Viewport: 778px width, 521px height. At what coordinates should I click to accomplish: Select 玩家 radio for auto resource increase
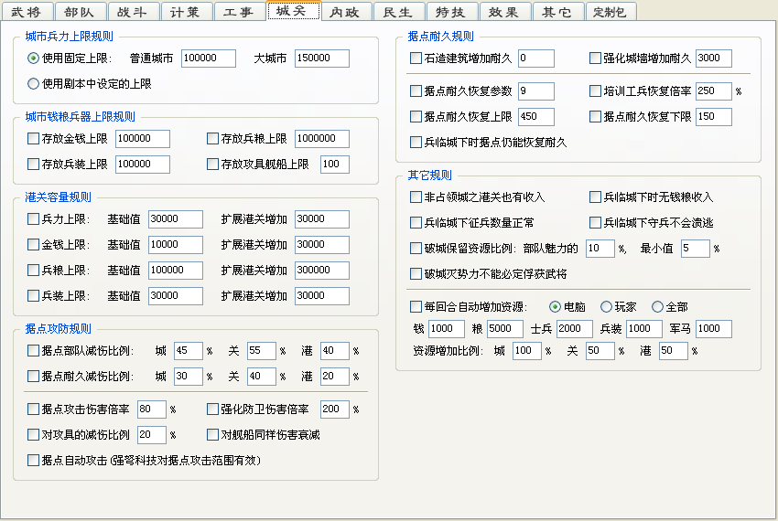pyautogui.click(x=606, y=307)
